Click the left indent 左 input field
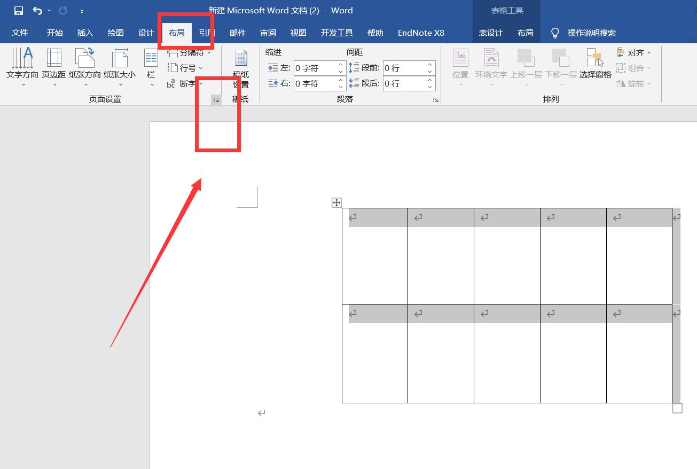Viewport: 697px width, 469px height. (x=315, y=68)
